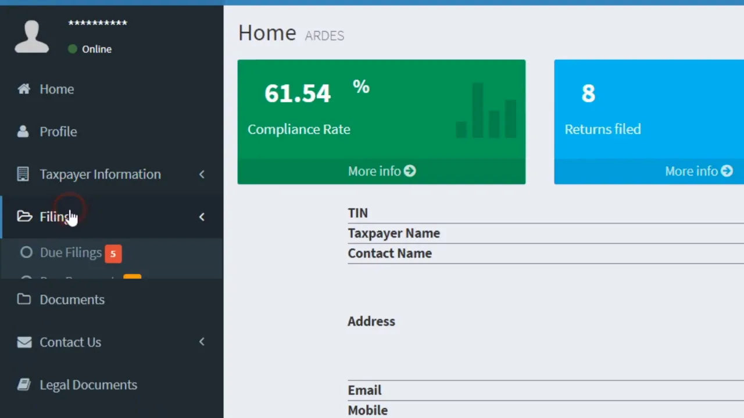Open the Legal Documents menu item
This screenshot has height=418, width=744.
click(112, 384)
